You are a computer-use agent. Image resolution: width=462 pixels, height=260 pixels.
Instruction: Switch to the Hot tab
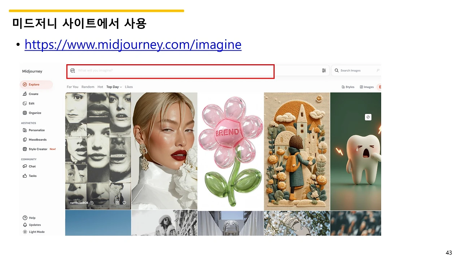pos(100,87)
